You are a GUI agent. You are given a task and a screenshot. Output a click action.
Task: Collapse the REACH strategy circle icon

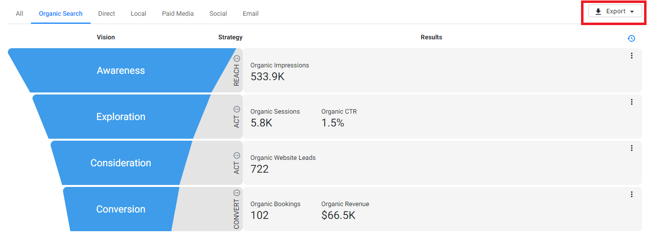(236, 59)
